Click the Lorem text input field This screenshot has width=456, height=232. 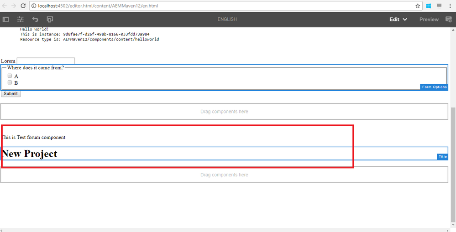pyautogui.click(x=46, y=61)
